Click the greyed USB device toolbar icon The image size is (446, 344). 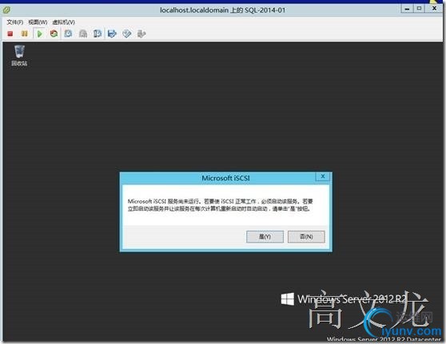141,34
